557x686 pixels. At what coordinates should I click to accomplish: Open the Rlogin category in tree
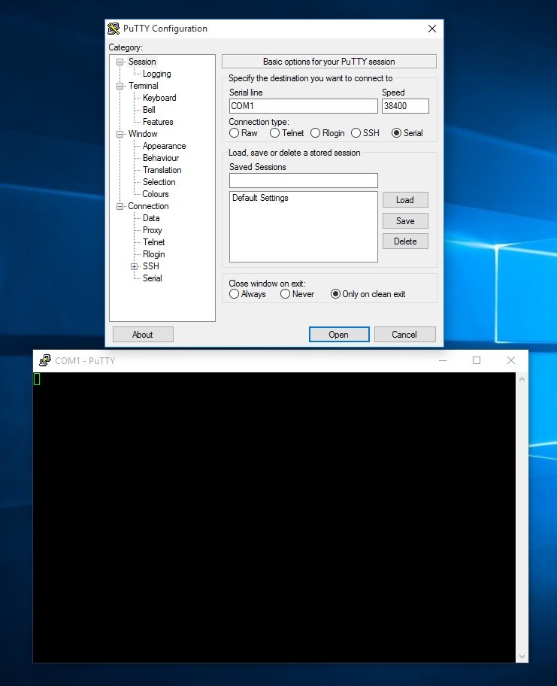153,254
